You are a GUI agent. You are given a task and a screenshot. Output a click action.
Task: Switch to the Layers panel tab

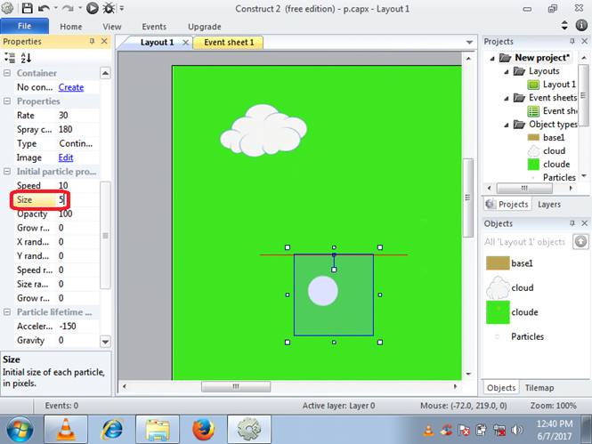[549, 204]
